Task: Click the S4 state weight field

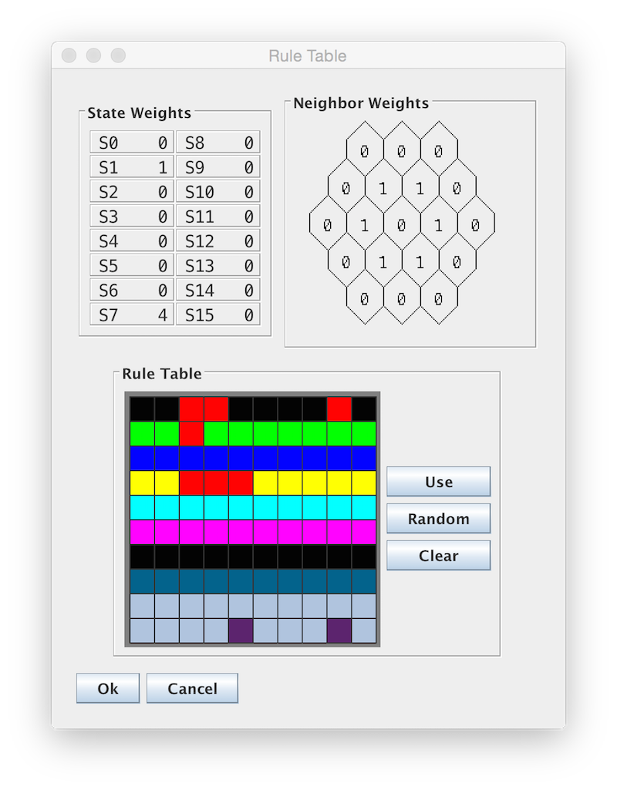Action: pyautogui.click(x=132, y=240)
